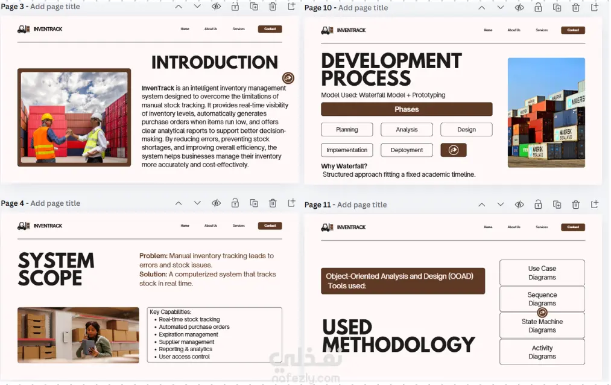This screenshot has width=611, height=385.
Task: Move Page 3 up with chevron
Action: (179, 7)
